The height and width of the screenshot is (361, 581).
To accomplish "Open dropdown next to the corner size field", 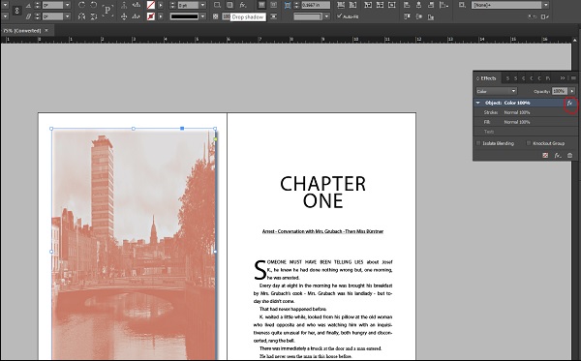I will pos(326,16).
